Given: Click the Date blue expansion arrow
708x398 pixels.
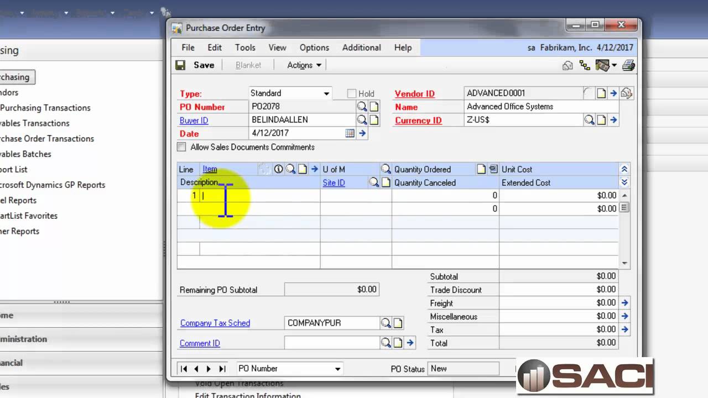Looking at the screenshot, I should (362, 133).
